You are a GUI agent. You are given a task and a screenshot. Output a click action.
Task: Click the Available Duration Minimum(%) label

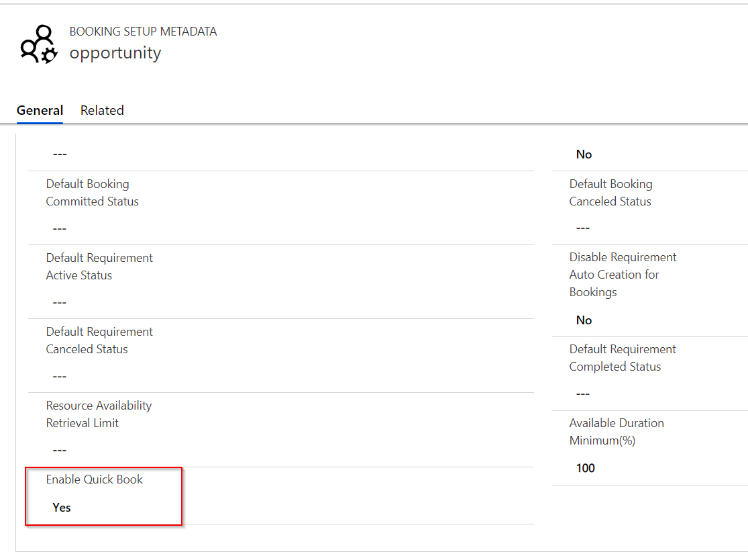616,432
